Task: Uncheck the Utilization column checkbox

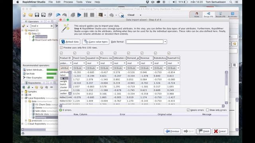Action: pyautogui.click(x=115, y=53)
